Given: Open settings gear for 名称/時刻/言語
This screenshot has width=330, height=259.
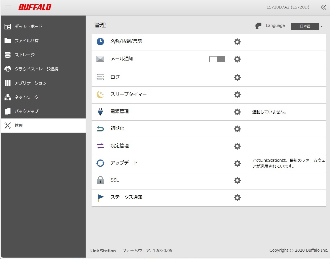Looking at the screenshot, I should click(237, 42).
